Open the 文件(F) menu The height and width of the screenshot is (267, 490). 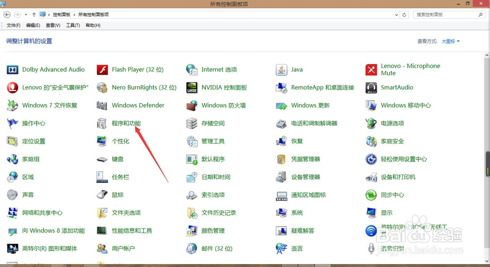13,25
